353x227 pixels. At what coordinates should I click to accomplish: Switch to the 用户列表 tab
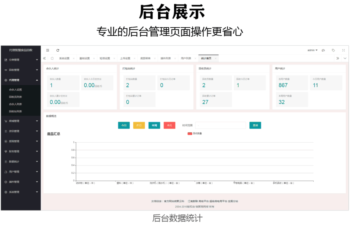pos(186,58)
